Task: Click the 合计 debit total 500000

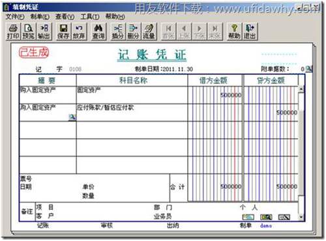Action: 231,186
